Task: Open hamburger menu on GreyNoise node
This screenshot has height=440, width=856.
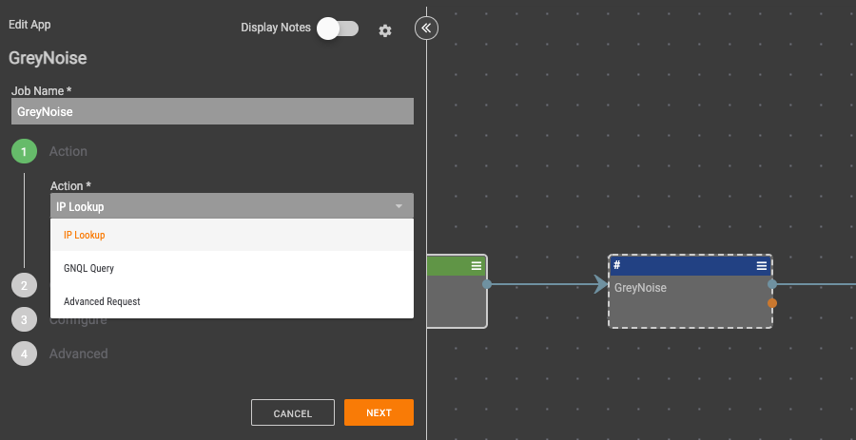Action: (x=762, y=265)
